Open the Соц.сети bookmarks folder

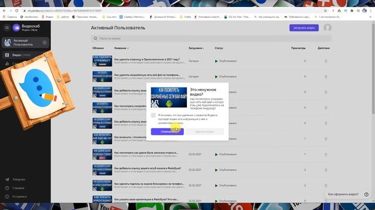[x=110, y=17]
